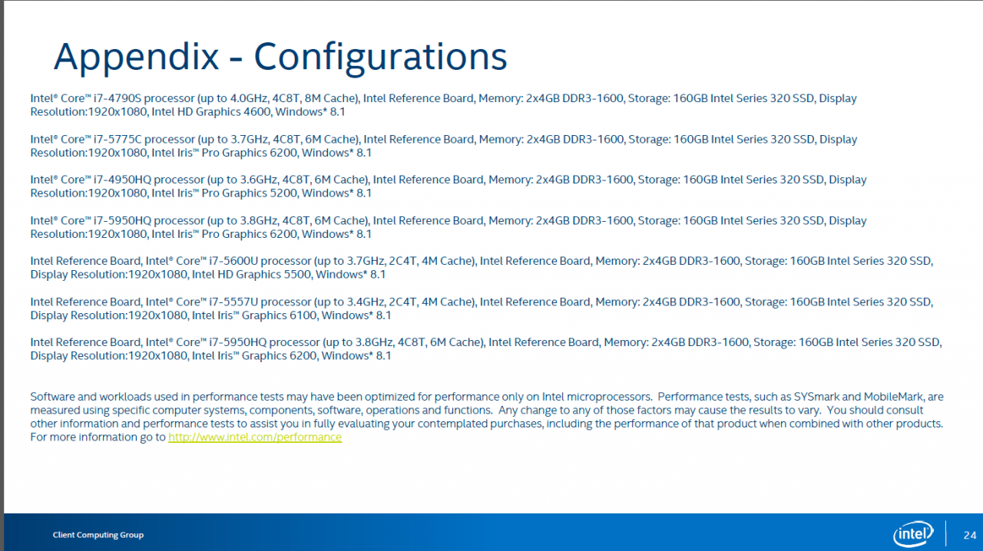
Task: Click the slide page number 24
Action: (970, 535)
